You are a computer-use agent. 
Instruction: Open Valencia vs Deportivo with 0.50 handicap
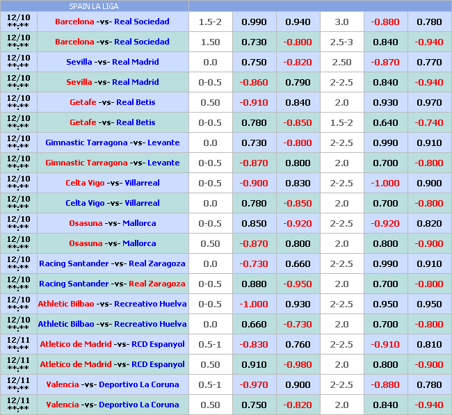(x=112, y=405)
